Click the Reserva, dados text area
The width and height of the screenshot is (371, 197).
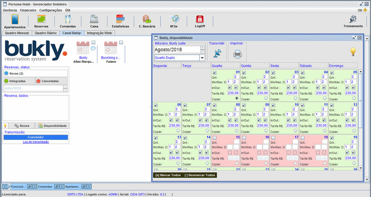pos(36,108)
